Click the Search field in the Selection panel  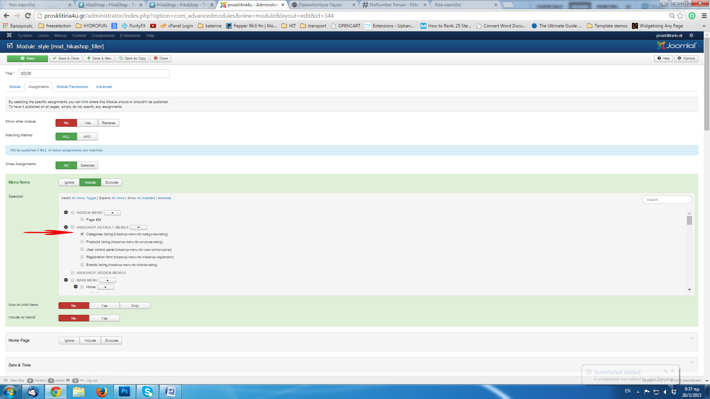click(x=667, y=199)
